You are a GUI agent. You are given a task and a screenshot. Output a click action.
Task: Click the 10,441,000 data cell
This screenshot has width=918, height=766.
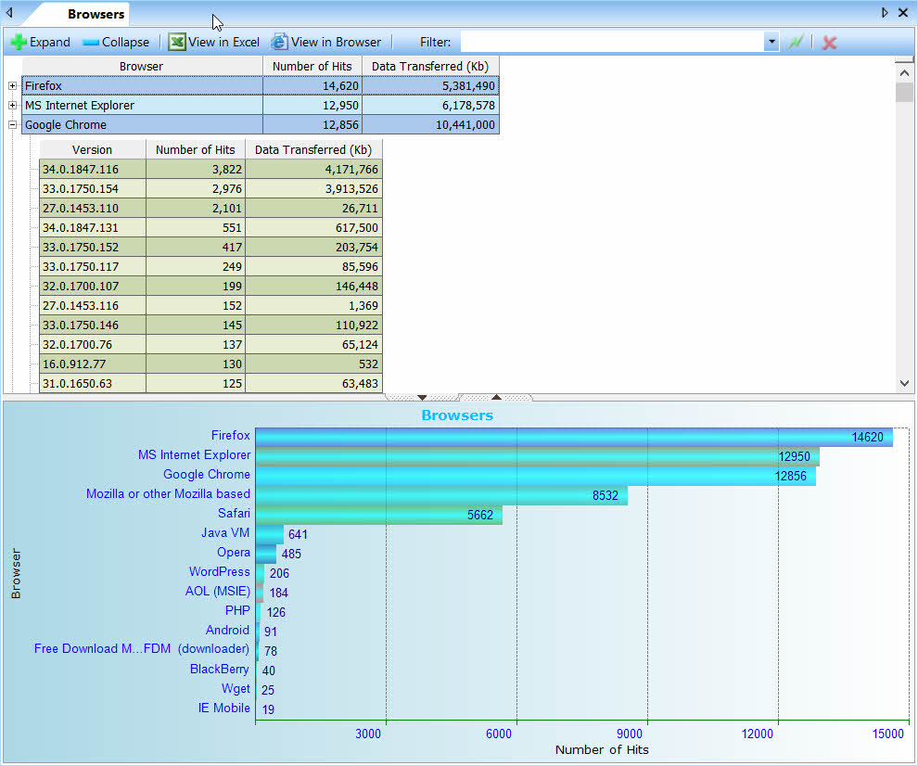(431, 125)
